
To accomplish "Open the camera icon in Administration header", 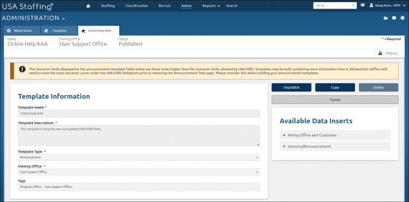I will coord(386,18).
